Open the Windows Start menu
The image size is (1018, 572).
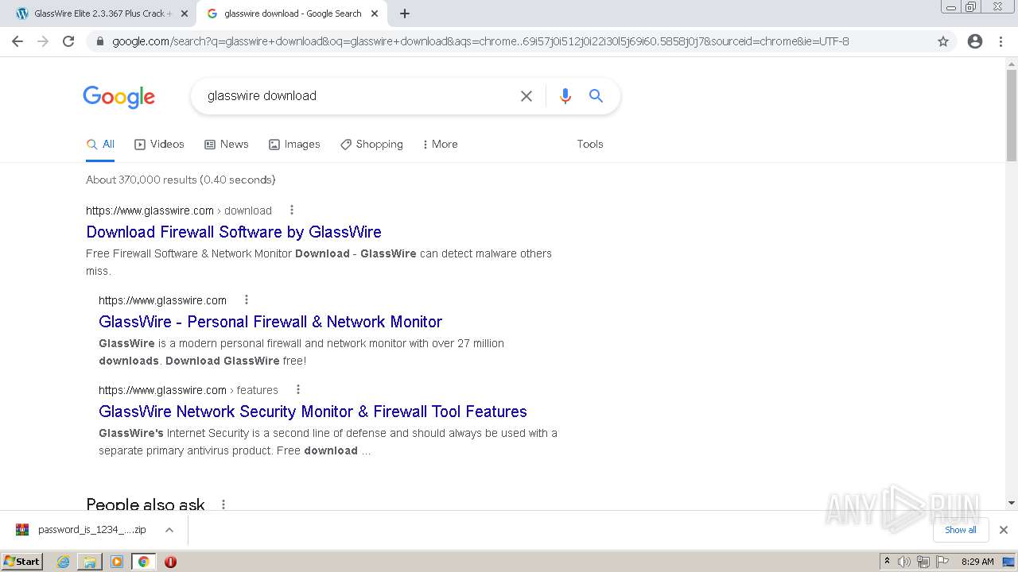coord(22,562)
